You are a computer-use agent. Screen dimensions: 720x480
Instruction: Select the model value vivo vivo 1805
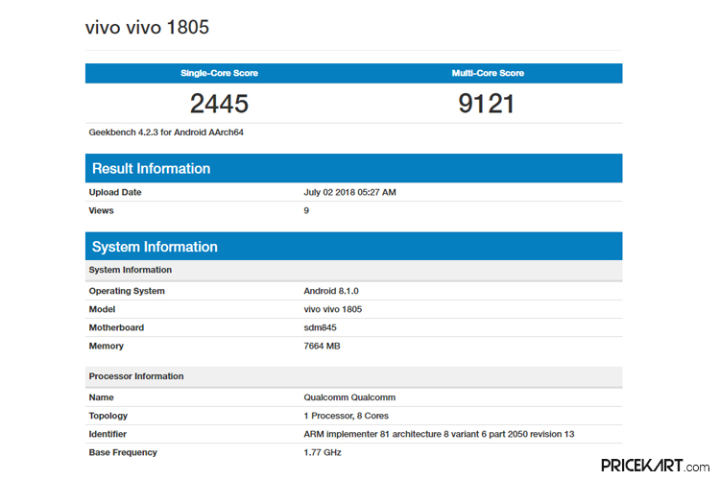pyautogui.click(x=333, y=309)
